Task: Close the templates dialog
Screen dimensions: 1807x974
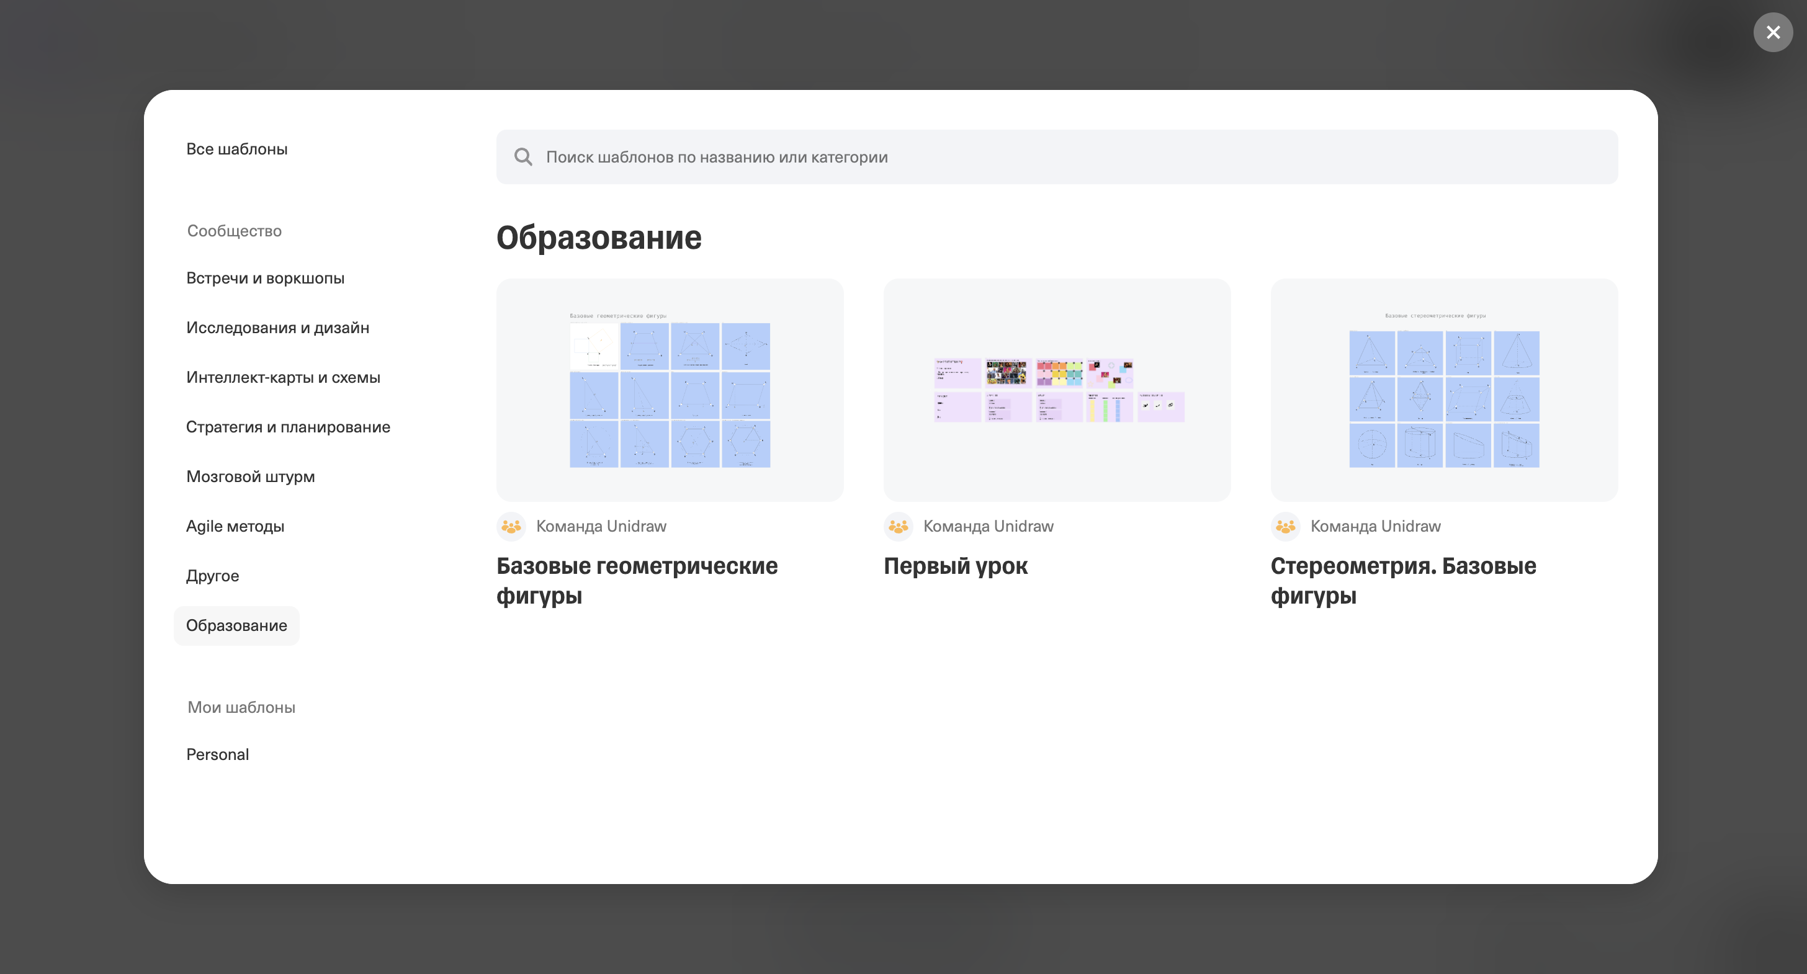Action: tap(1773, 32)
